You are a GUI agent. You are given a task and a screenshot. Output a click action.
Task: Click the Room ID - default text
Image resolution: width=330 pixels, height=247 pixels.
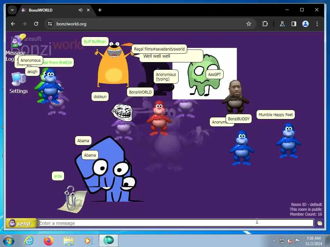point(306,204)
